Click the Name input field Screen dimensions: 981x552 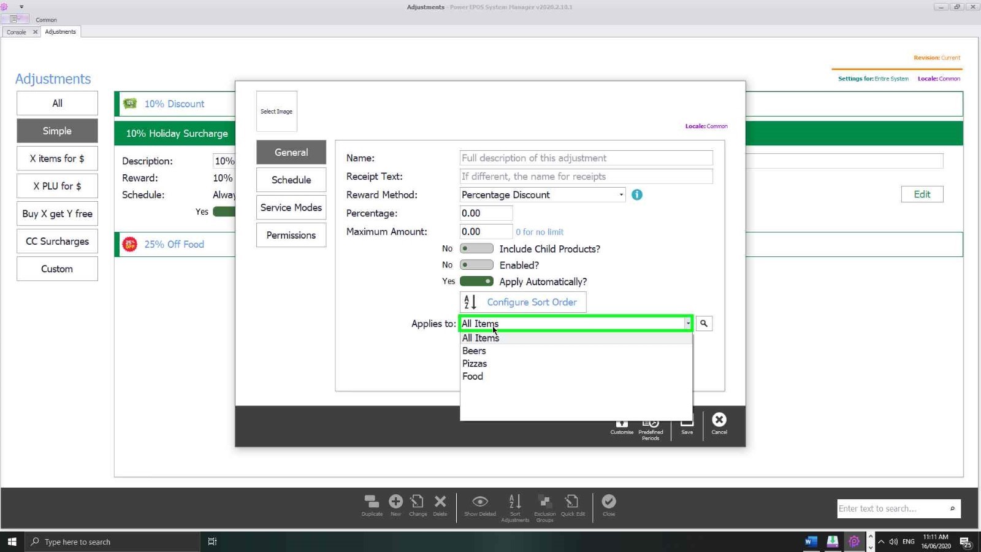[x=586, y=158]
